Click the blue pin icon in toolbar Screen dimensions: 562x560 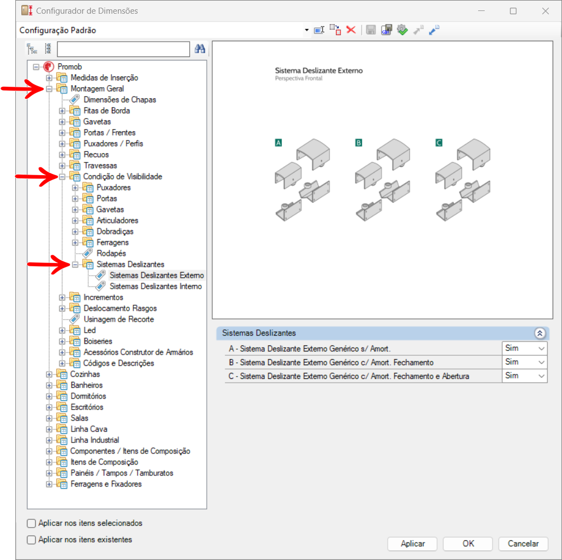click(434, 30)
